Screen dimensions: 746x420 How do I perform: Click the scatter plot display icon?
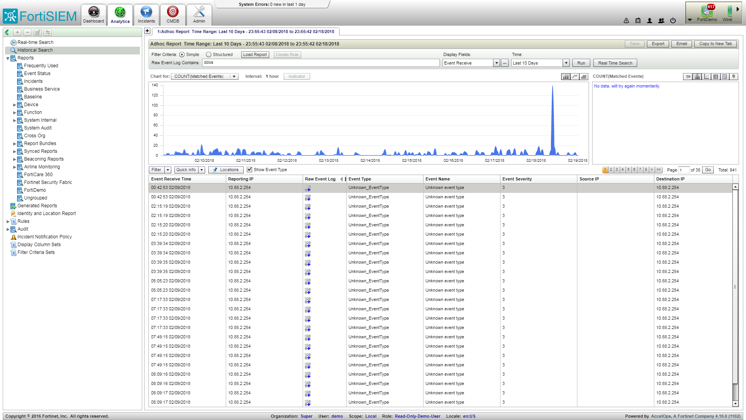pyautogui.click(x=706, y=77)
